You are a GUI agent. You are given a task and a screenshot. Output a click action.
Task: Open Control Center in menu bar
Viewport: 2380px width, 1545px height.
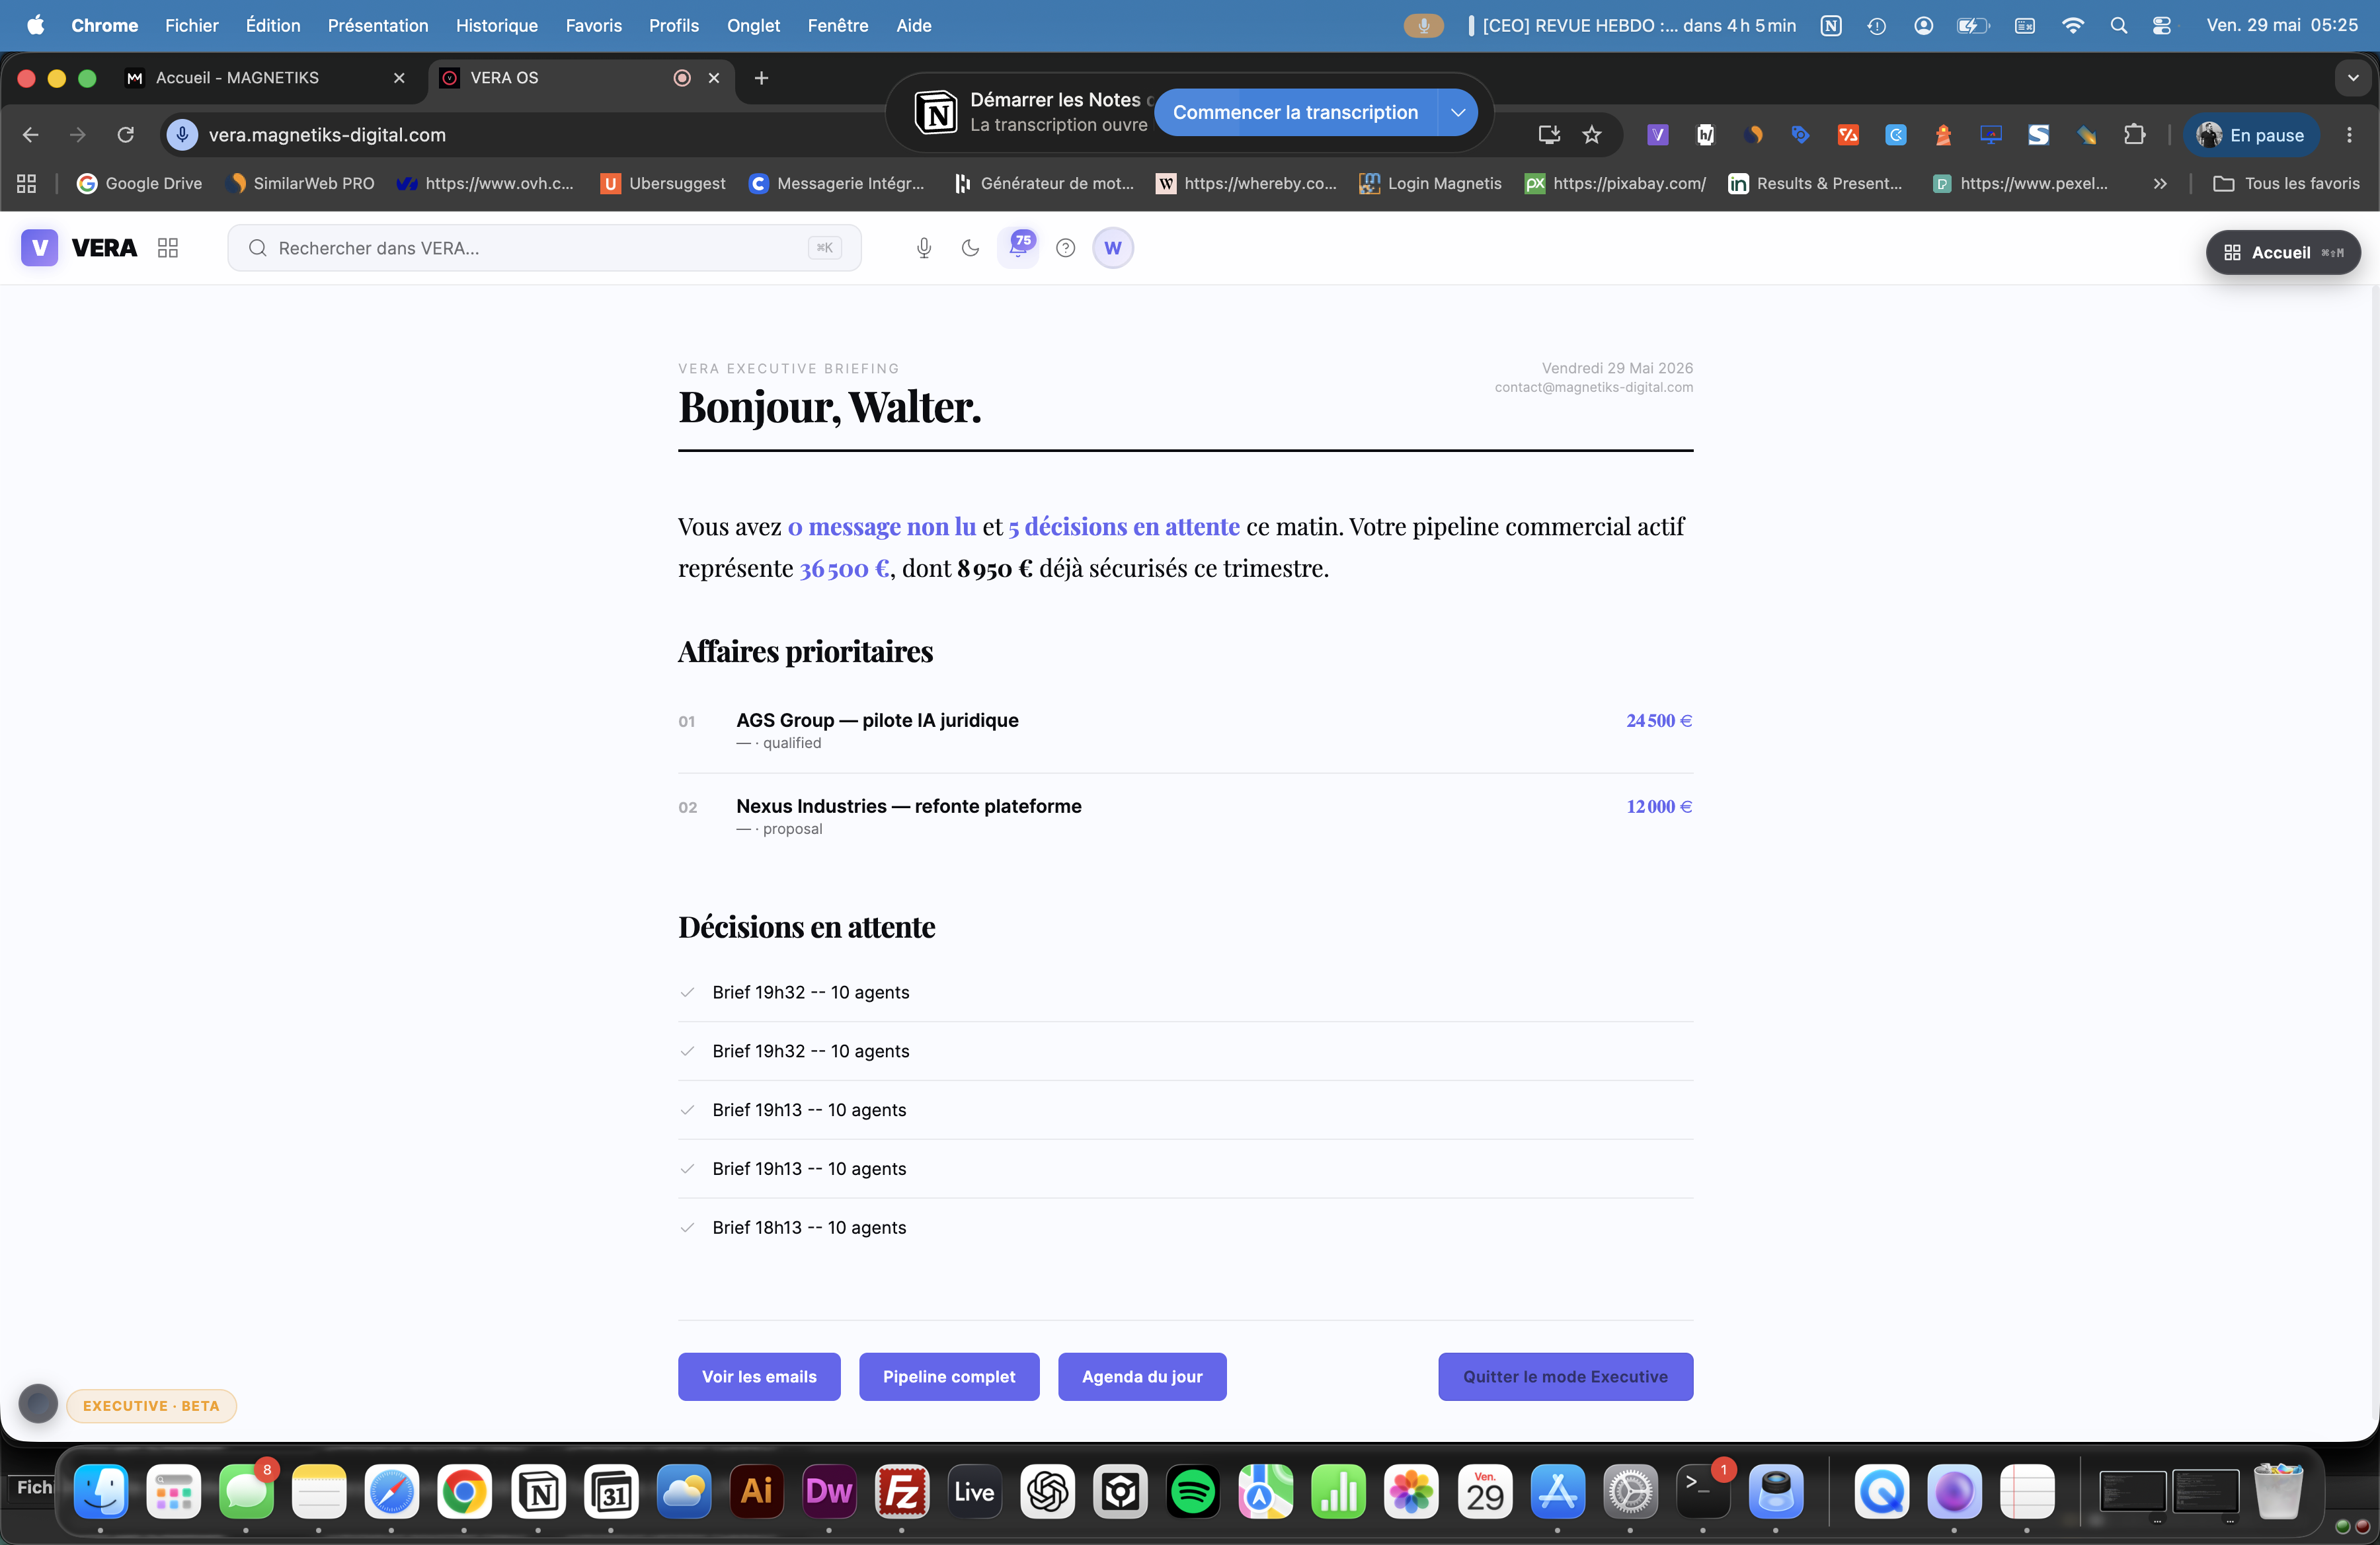pos(2162,26)
